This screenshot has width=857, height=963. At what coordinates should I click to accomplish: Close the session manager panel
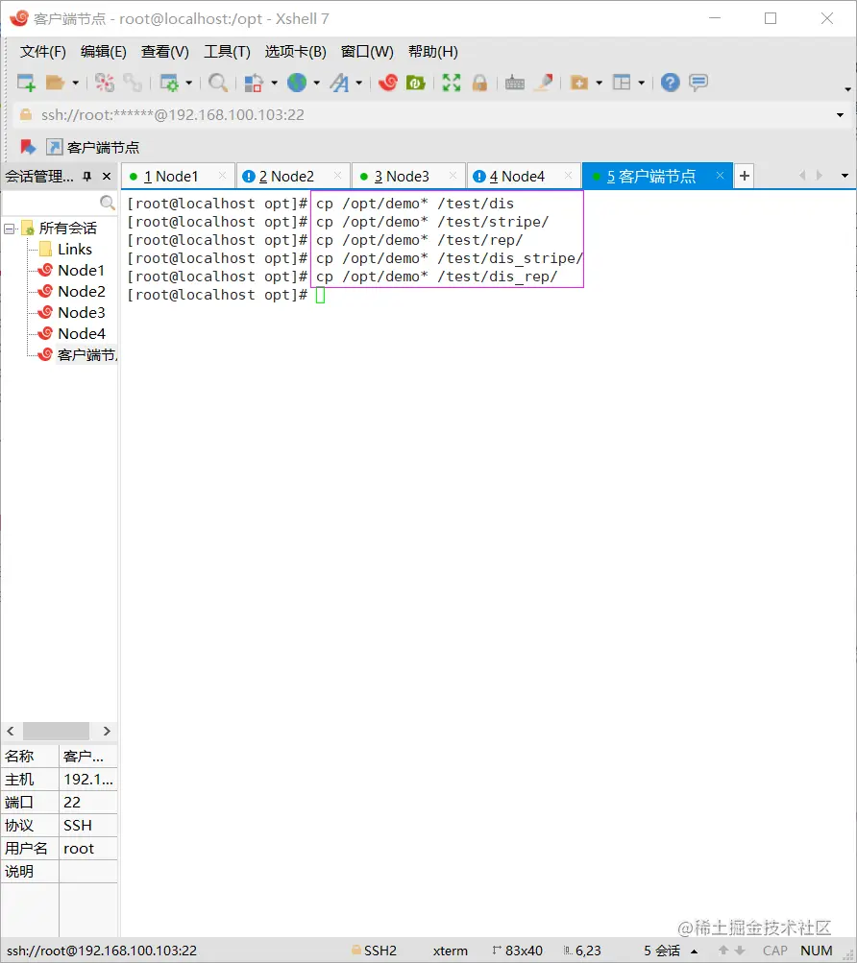point(107,177)
